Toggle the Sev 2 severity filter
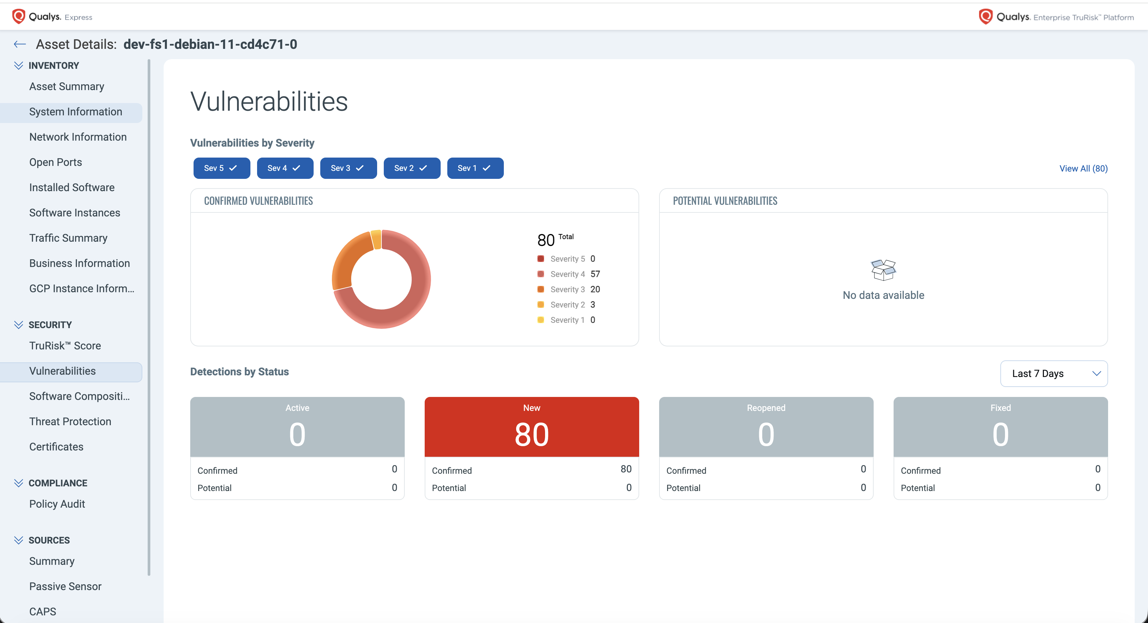The image size is (1148, 623). (412, 168)
